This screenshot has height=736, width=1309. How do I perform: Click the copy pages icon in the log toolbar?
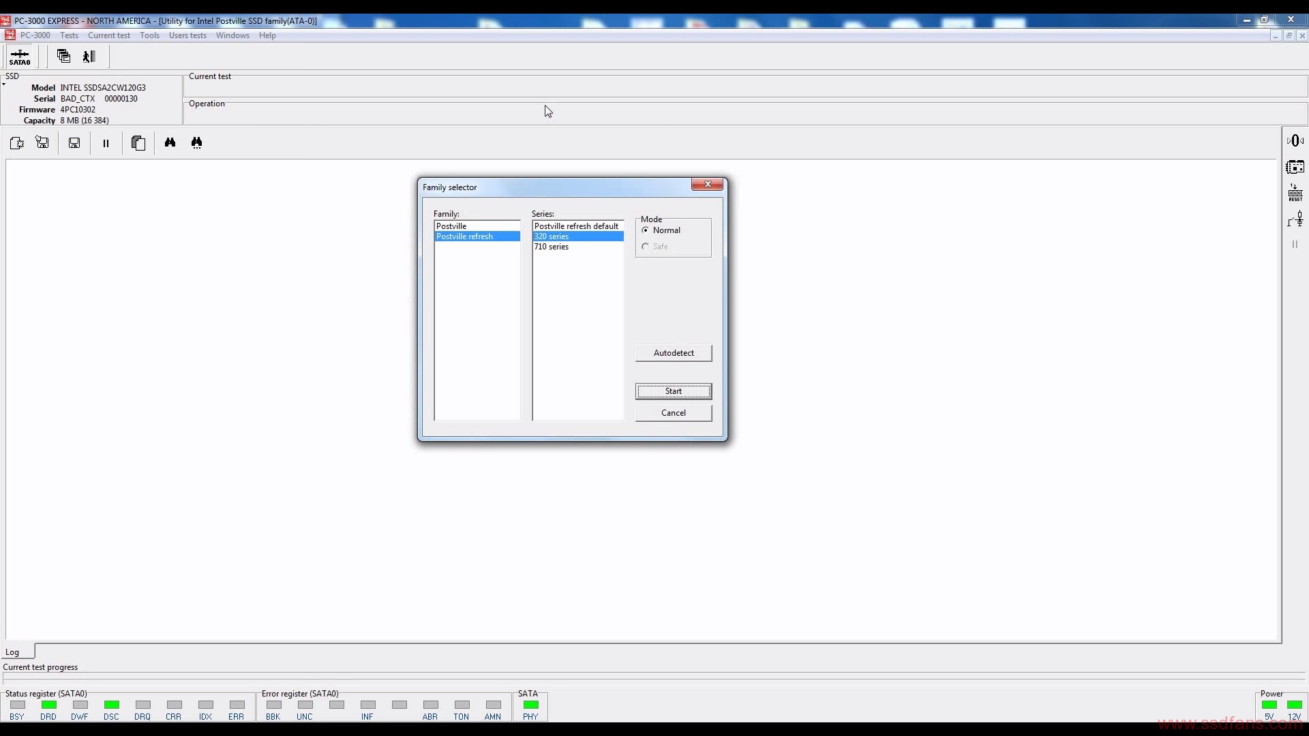point(138,143)
